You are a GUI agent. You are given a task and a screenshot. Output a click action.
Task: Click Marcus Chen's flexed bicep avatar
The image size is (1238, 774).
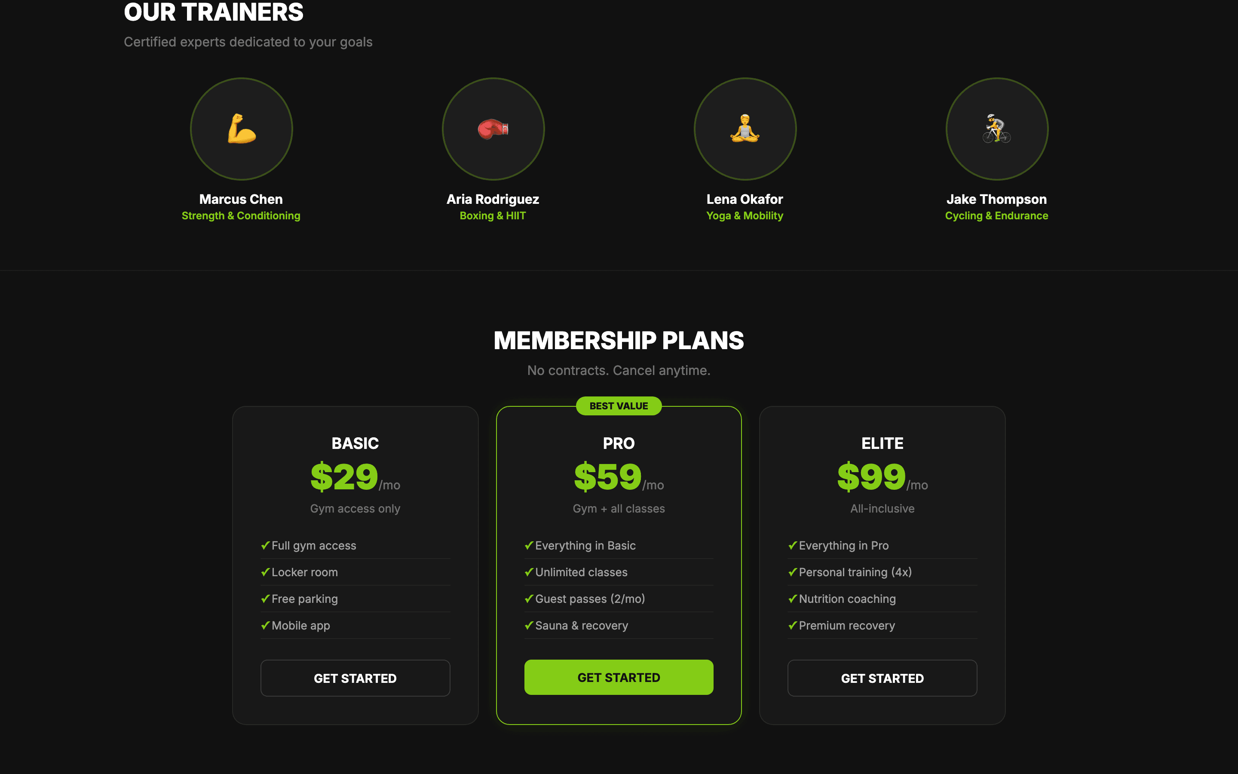point(241,129)
